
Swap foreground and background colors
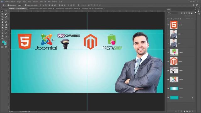(6, 41)
